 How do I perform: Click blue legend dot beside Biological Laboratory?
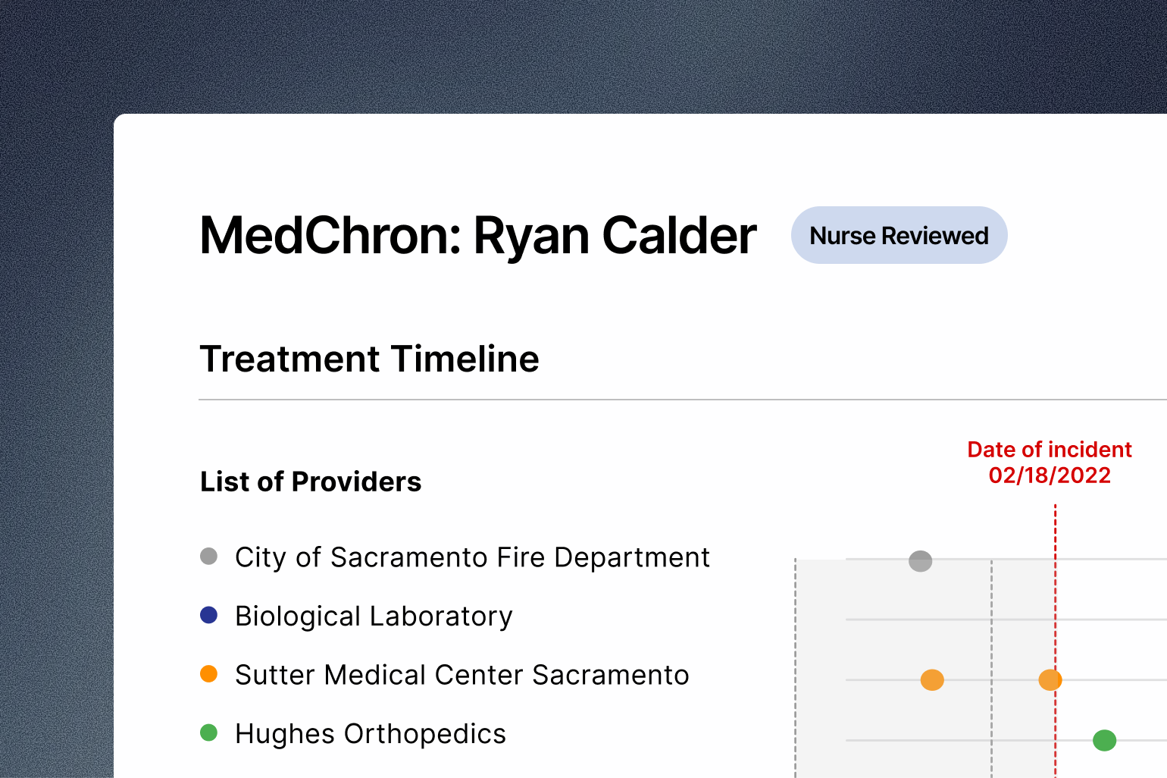pos(208,615)
